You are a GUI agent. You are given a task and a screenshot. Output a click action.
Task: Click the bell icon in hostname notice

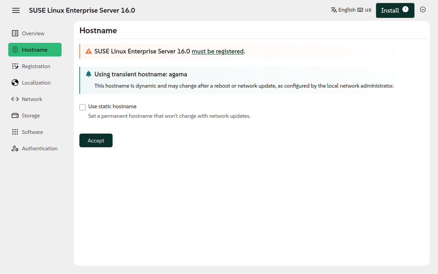pyautogui.click(x=89, y=74)
